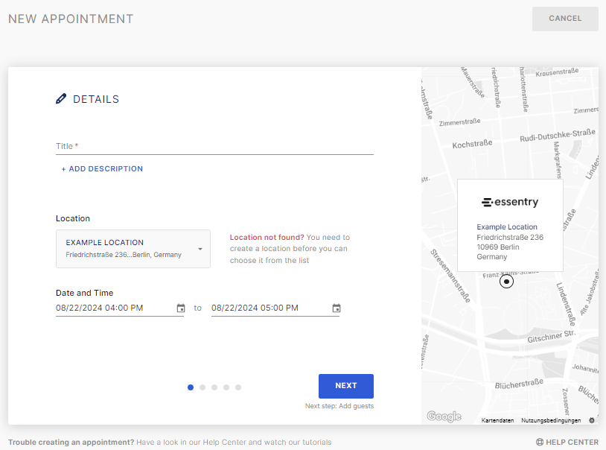Click the pencil icon beside Details
The height and width of the screenshot is (450, 606).
[x=61, y=98]
